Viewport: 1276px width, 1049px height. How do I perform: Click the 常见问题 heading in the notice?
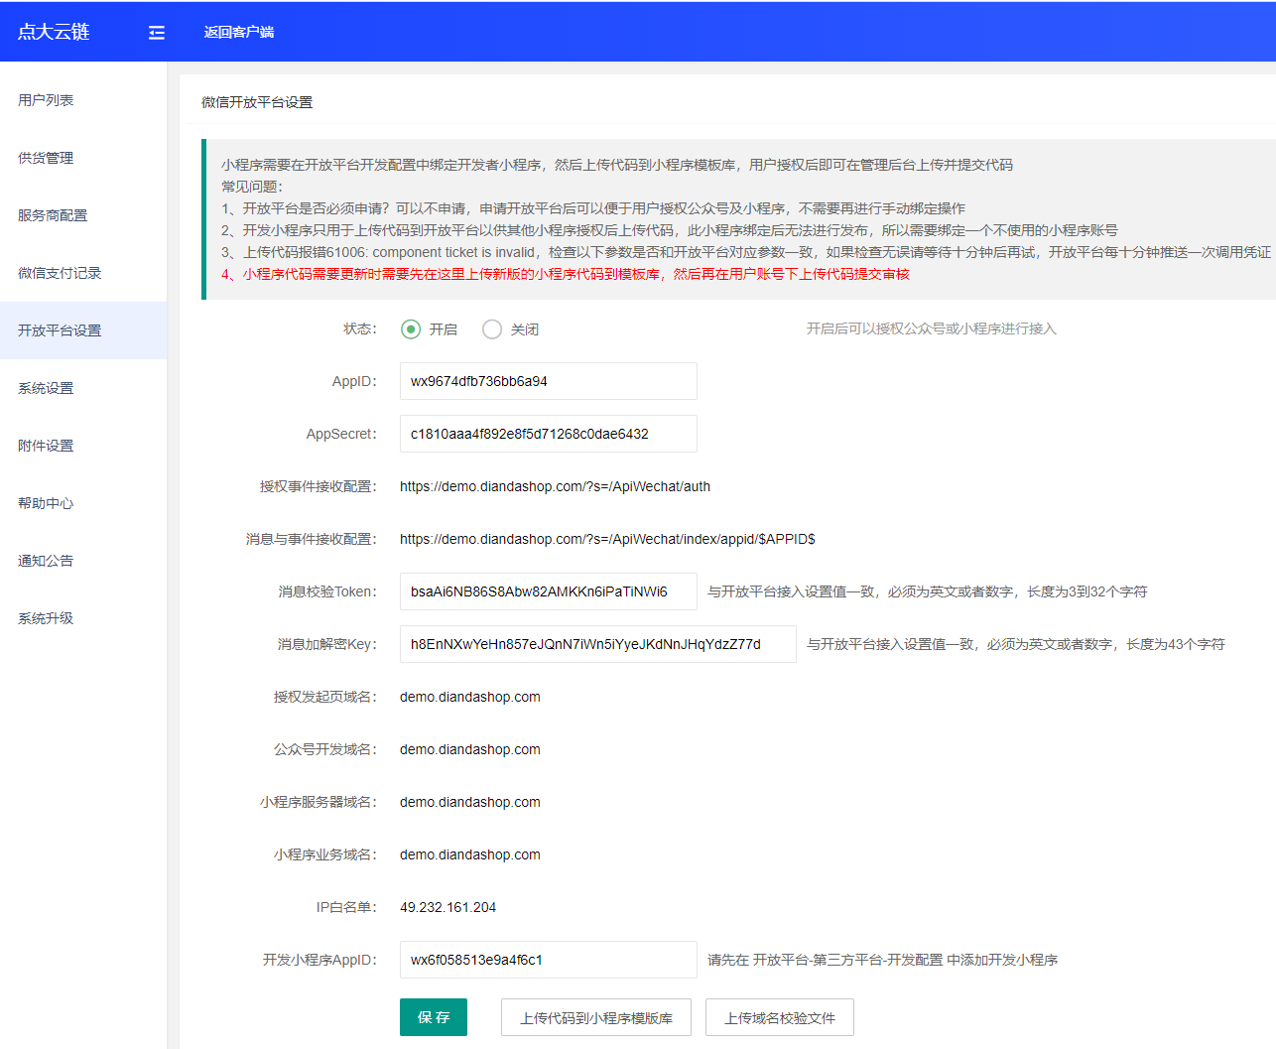[252, 187]
